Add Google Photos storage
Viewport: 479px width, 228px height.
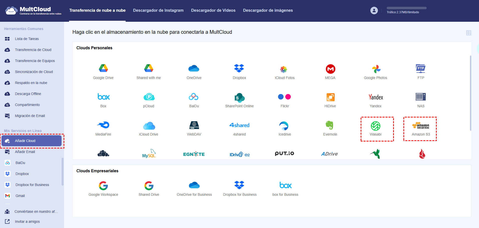click(x=375, y=72)
